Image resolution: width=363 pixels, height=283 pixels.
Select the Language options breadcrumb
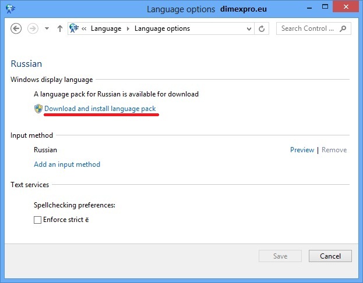pyautogui.click(x=162, y=28)
